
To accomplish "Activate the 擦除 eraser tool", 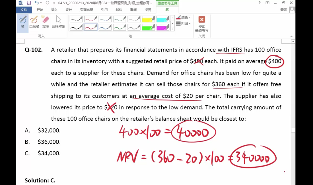I will (x=46, y=22).
